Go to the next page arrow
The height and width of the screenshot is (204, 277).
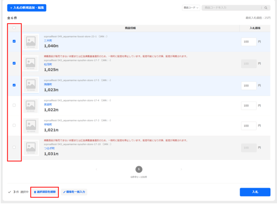(x=181, y=169)
